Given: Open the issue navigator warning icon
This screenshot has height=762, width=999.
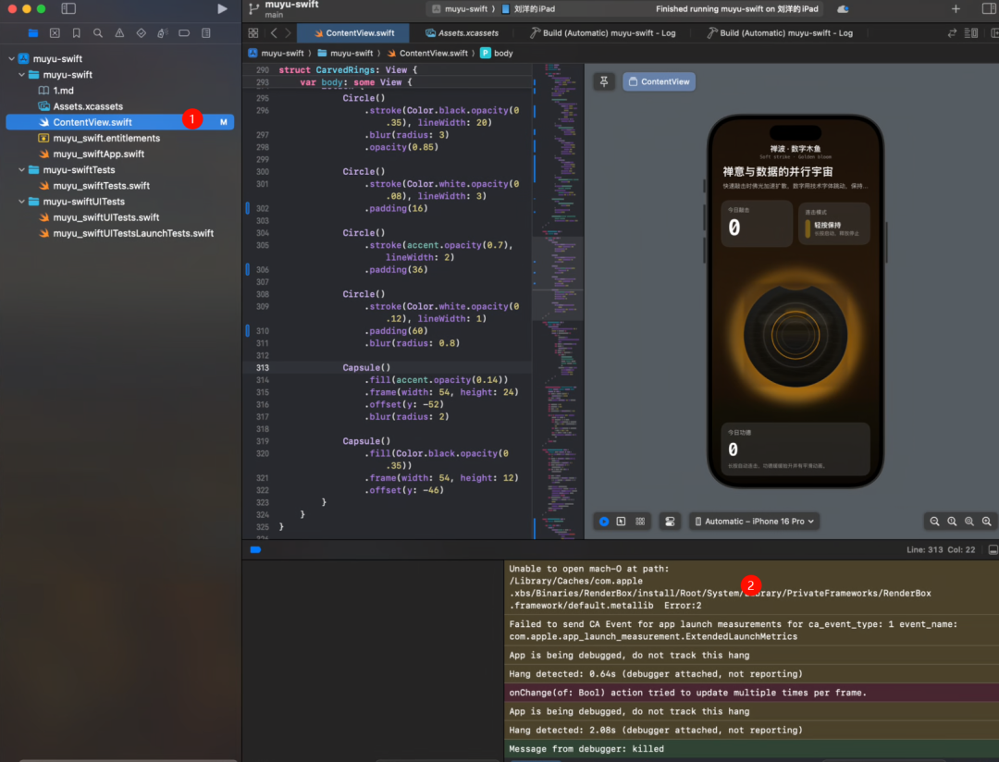Looking at the screenshot, I should coord(119,33).
